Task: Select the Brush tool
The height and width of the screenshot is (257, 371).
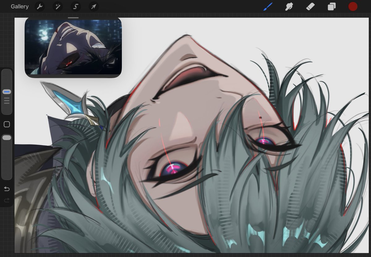Action: (268, 6)
